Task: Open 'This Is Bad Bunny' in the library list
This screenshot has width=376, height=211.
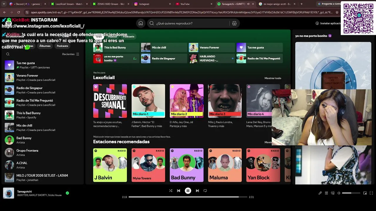Action: [43, 115]
